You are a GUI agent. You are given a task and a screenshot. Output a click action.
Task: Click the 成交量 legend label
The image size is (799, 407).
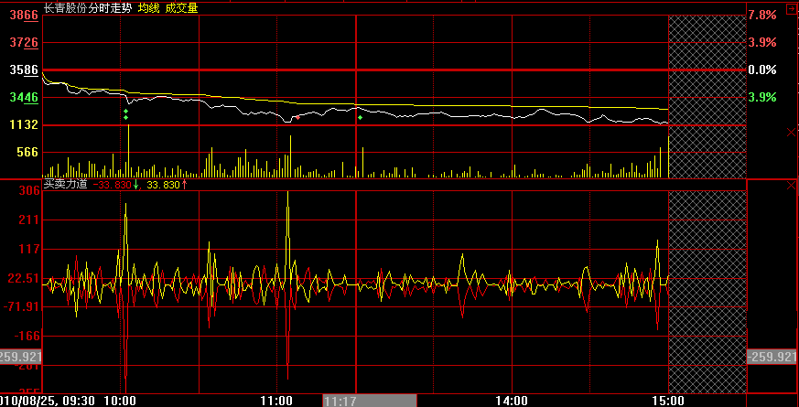tap(181, 8)
